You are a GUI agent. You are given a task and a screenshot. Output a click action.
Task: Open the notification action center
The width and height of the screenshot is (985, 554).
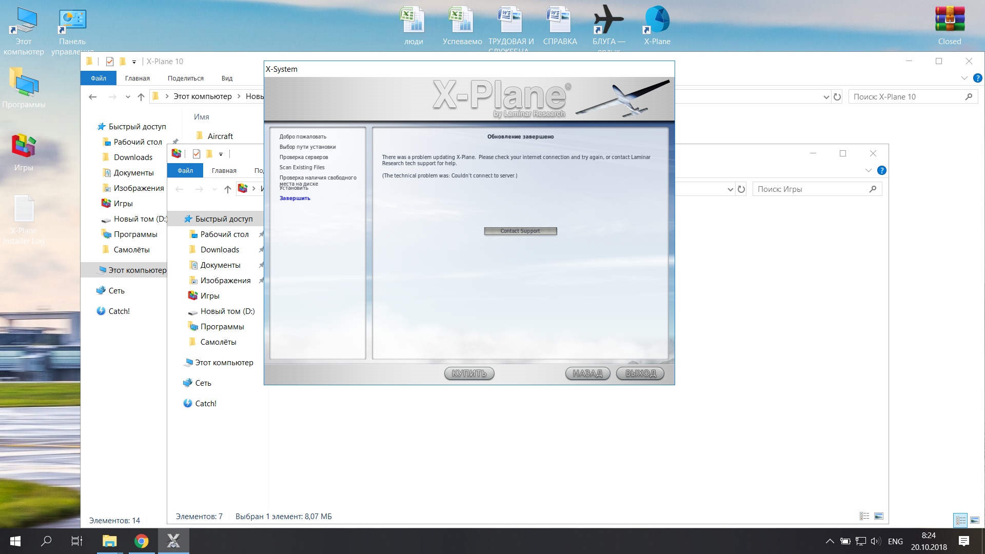964,541
